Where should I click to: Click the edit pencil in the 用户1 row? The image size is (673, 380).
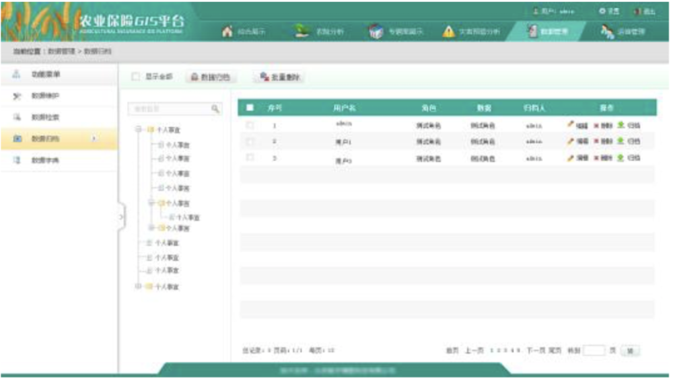tap(571, 141)
